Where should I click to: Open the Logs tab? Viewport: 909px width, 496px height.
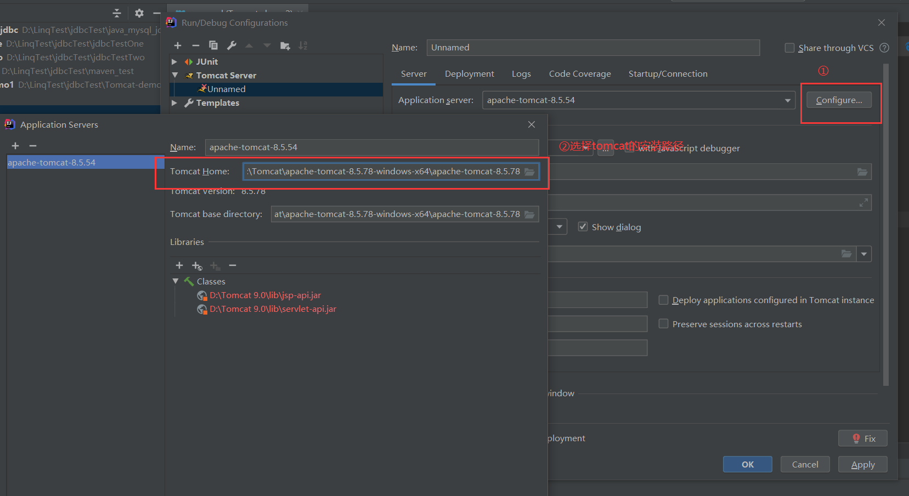coord(521,74)
